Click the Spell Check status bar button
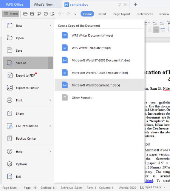 (x=151, y=187)
